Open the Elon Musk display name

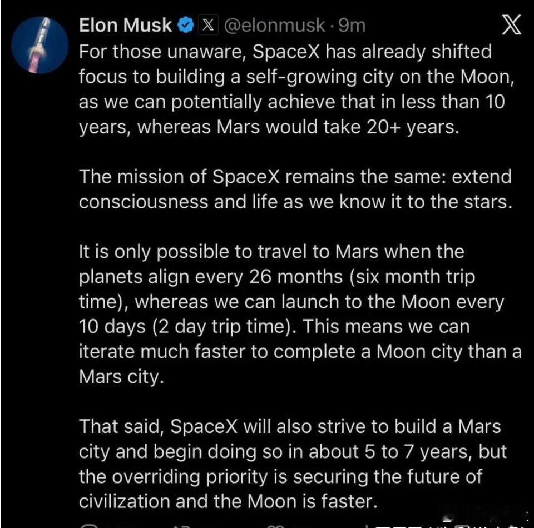[x=125, y=25]
